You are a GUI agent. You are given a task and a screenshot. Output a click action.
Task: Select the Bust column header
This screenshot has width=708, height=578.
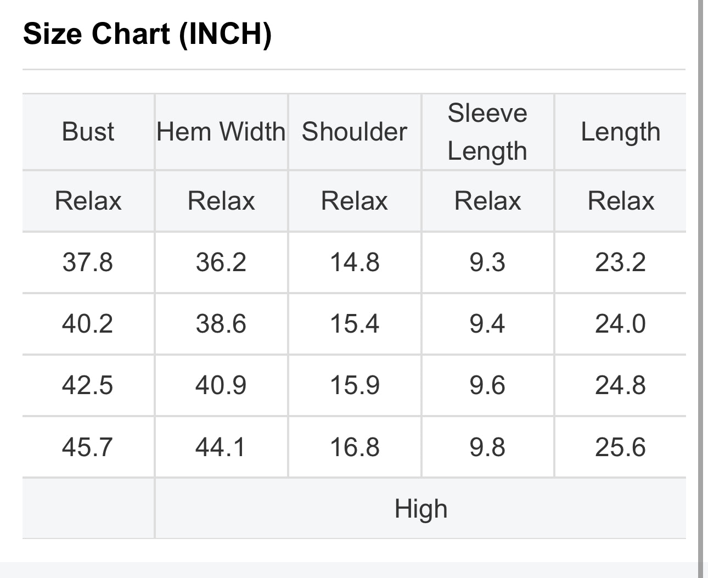(88, 132)
